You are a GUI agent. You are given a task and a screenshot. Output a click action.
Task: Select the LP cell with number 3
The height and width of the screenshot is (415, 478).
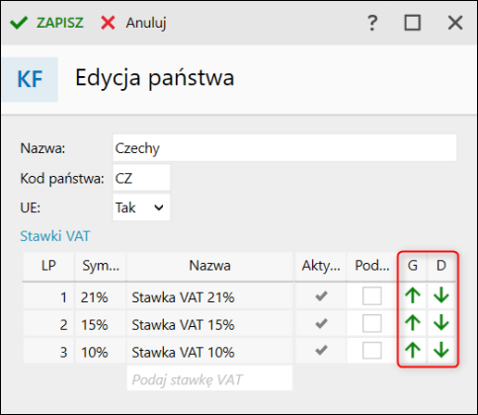coord(48,351)
